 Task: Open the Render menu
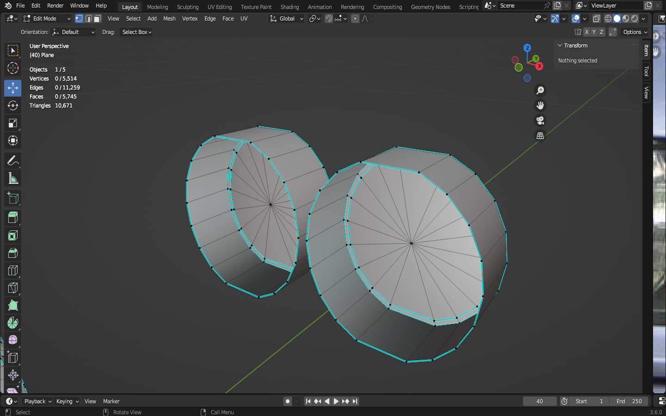[55, 6]
